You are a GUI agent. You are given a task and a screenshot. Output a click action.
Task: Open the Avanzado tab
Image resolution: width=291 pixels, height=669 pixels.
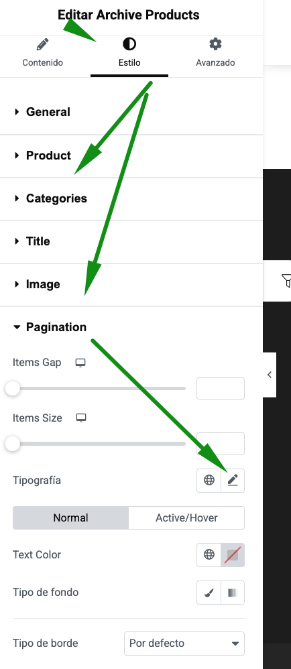coord(215,53)
